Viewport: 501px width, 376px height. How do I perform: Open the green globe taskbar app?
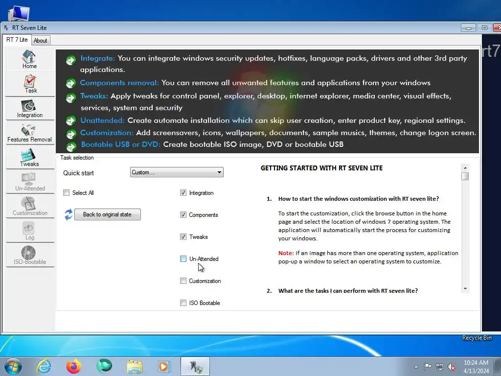coord(104,366)
